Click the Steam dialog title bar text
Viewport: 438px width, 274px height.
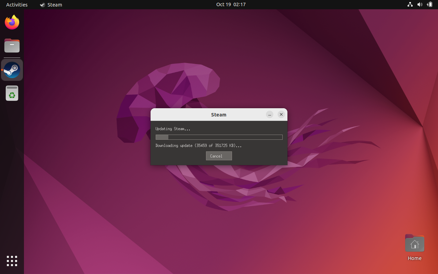219,115
